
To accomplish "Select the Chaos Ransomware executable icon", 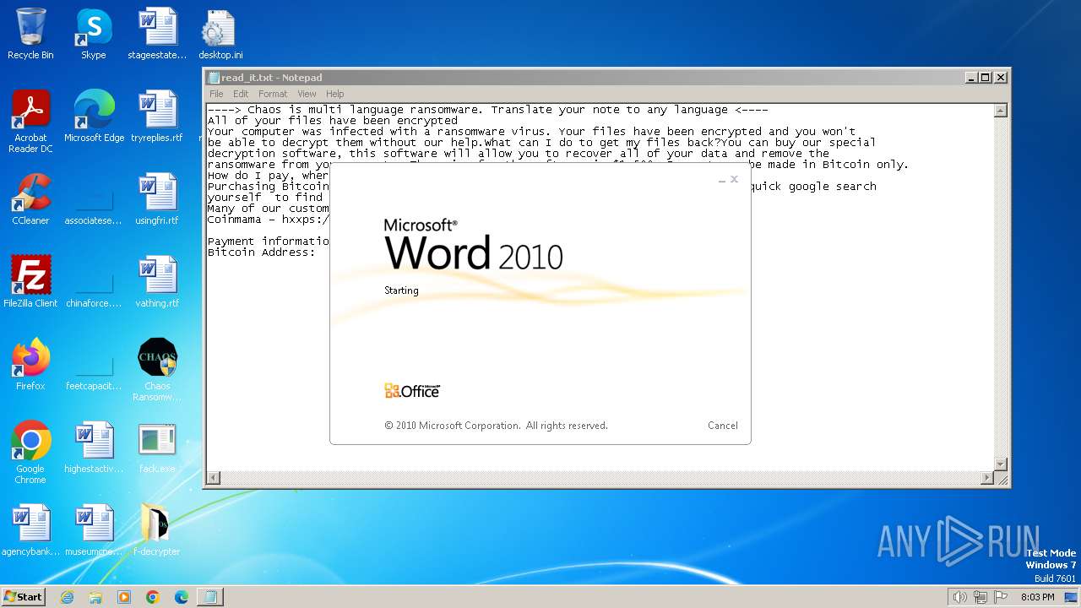I will point(157,370).
